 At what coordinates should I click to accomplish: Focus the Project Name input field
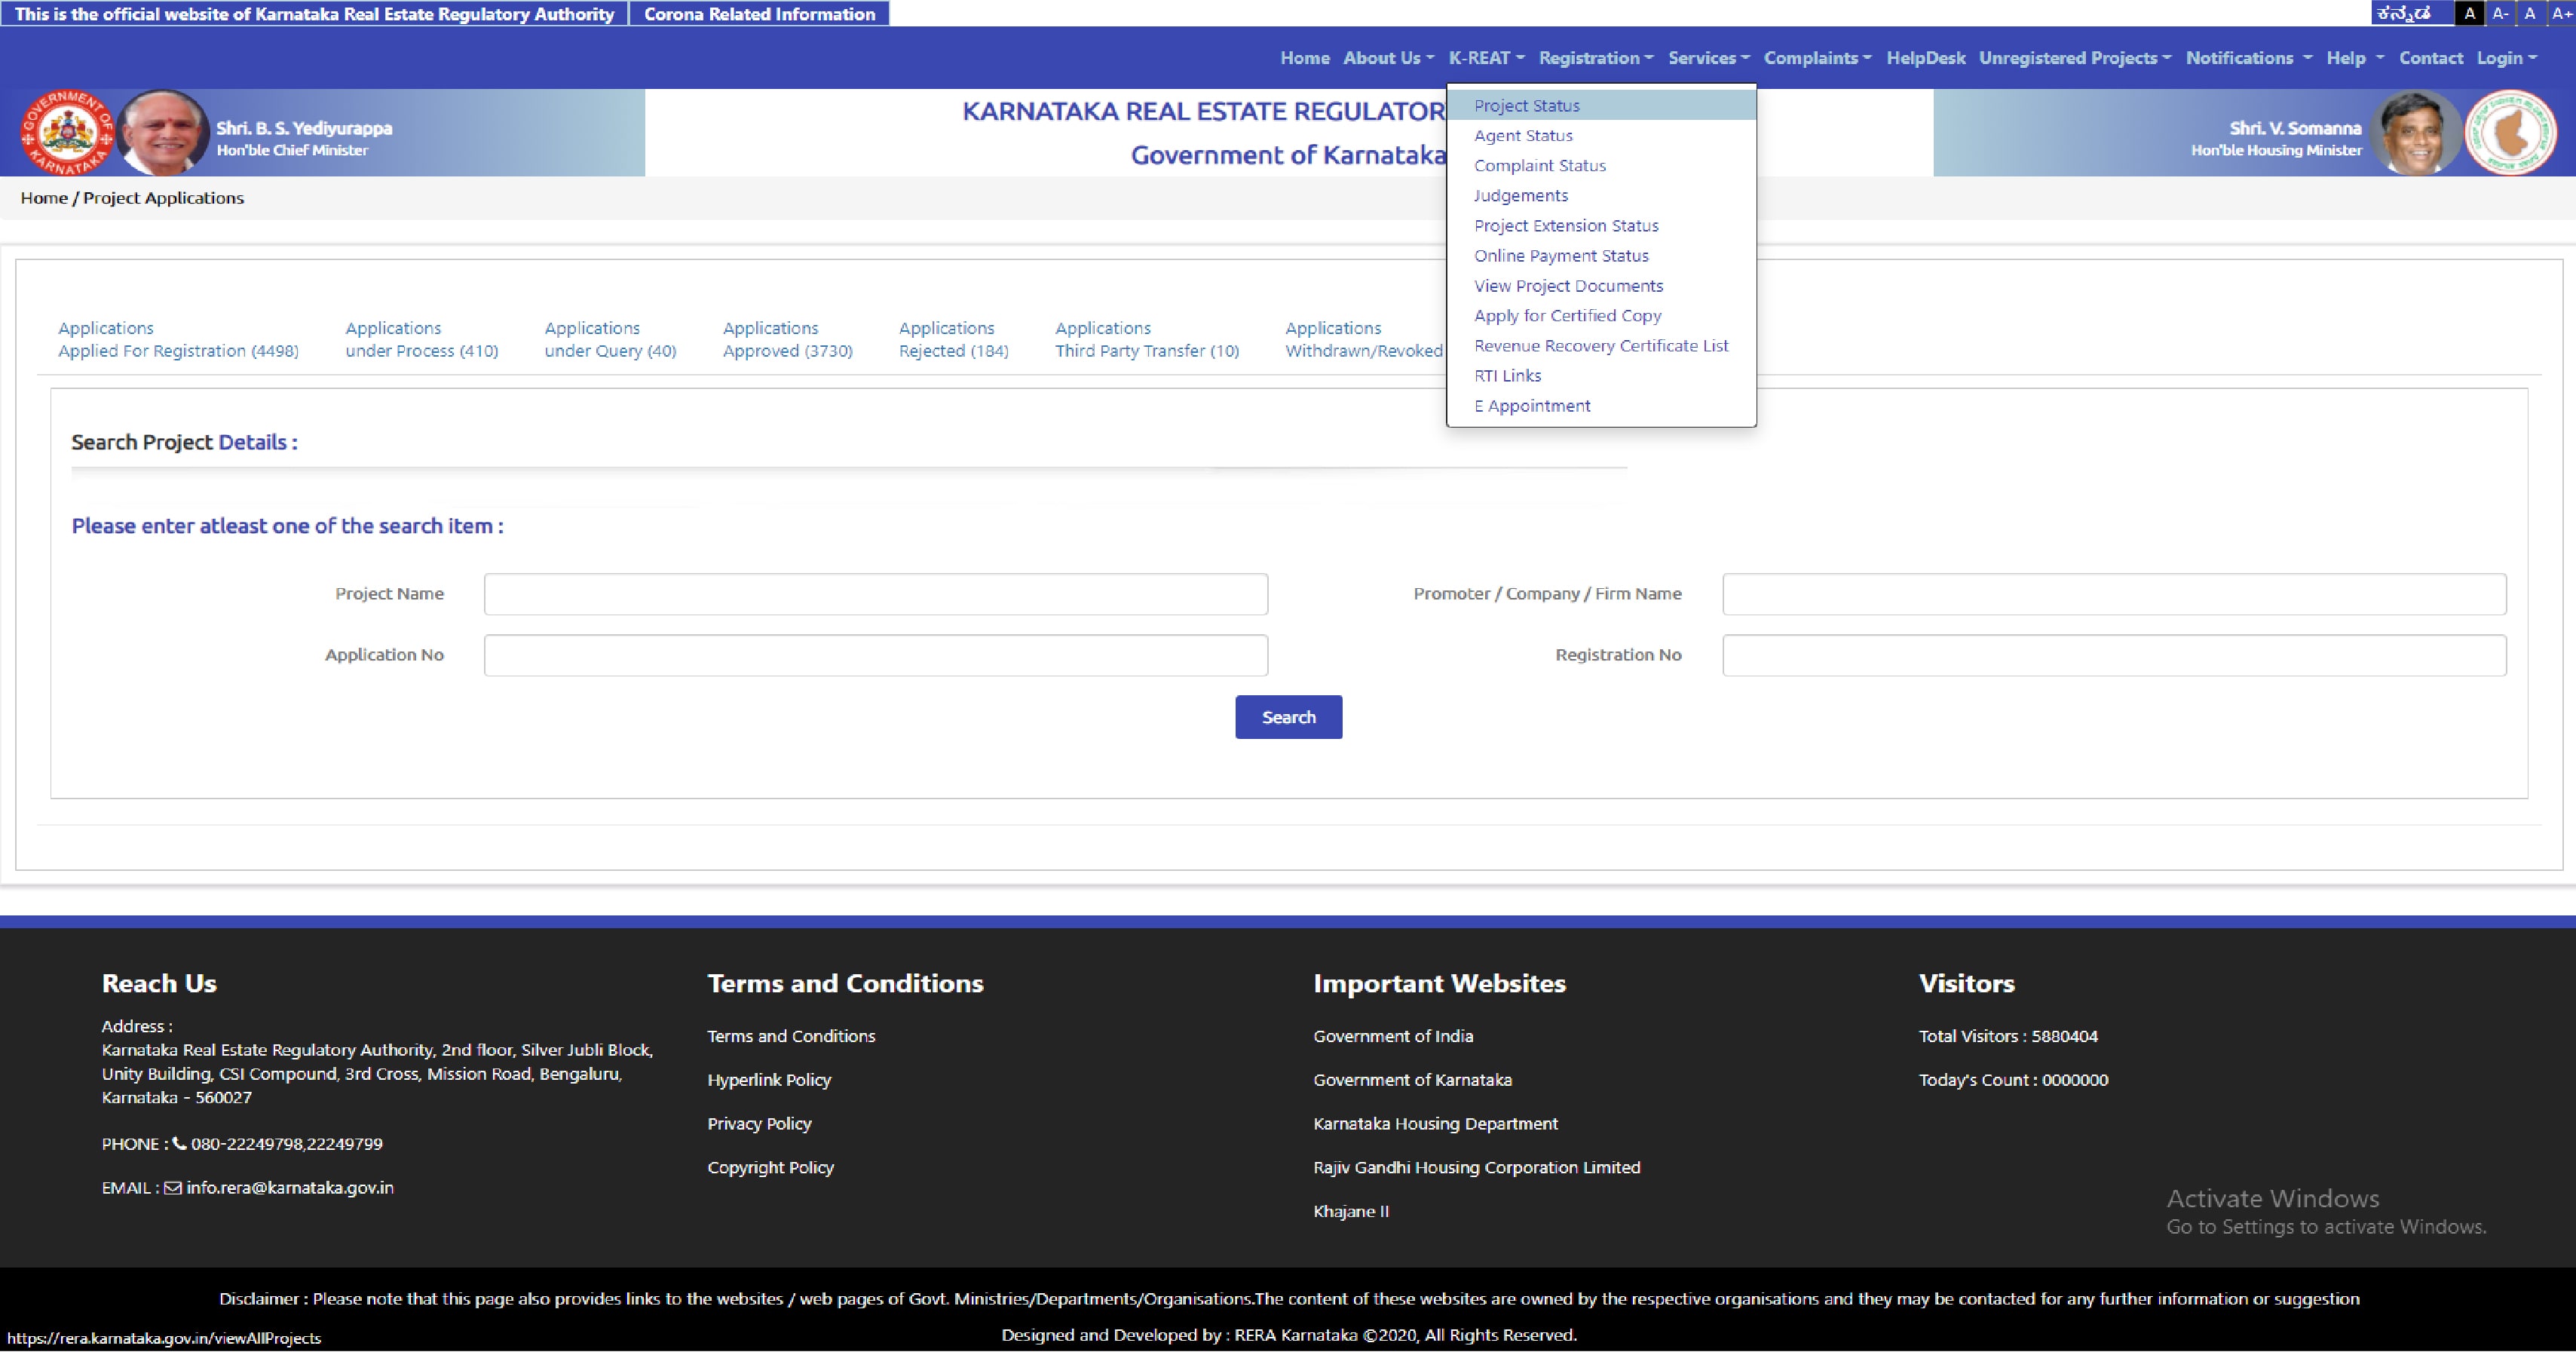[876, 594]
